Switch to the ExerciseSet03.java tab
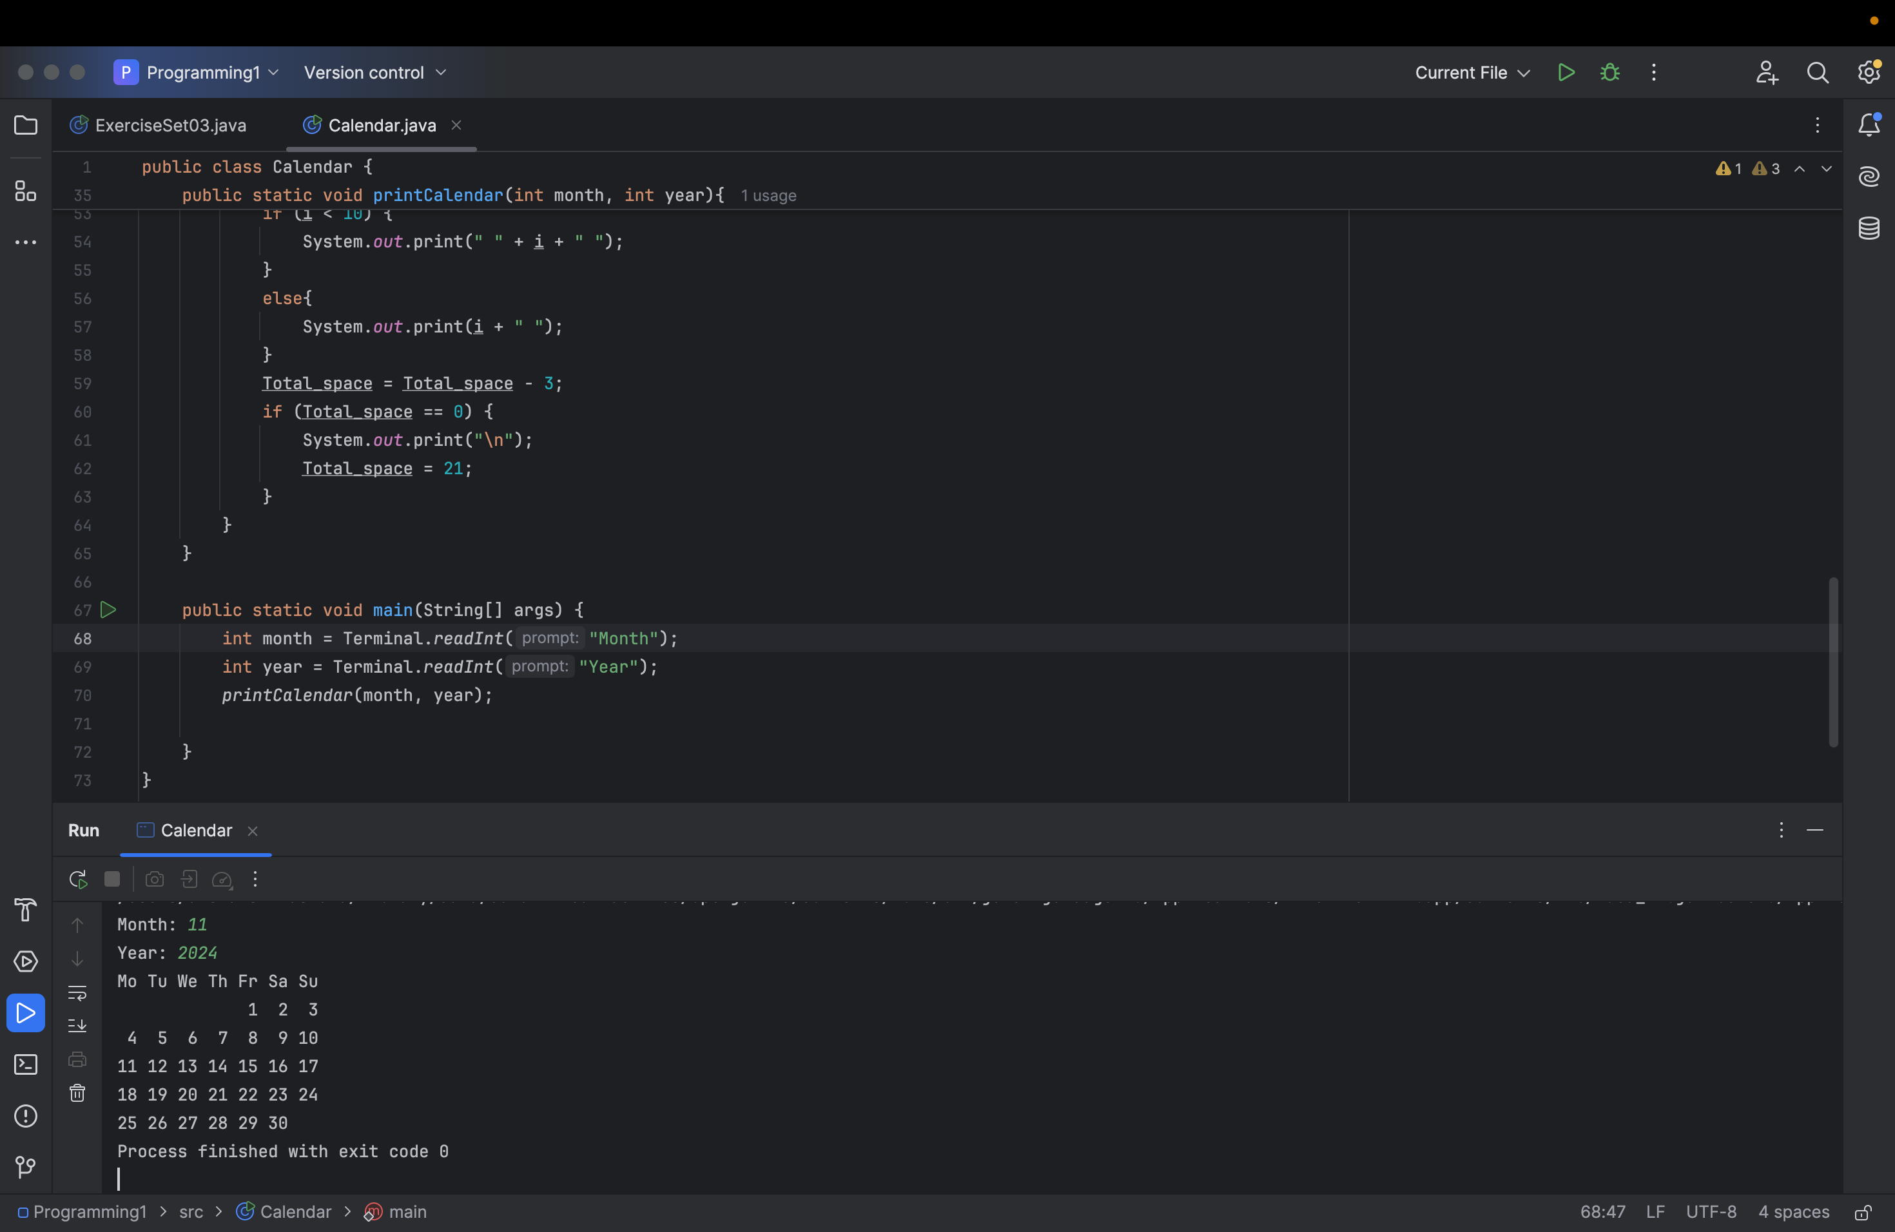This screenshot has height=1232, width=1895. point(170,125)
